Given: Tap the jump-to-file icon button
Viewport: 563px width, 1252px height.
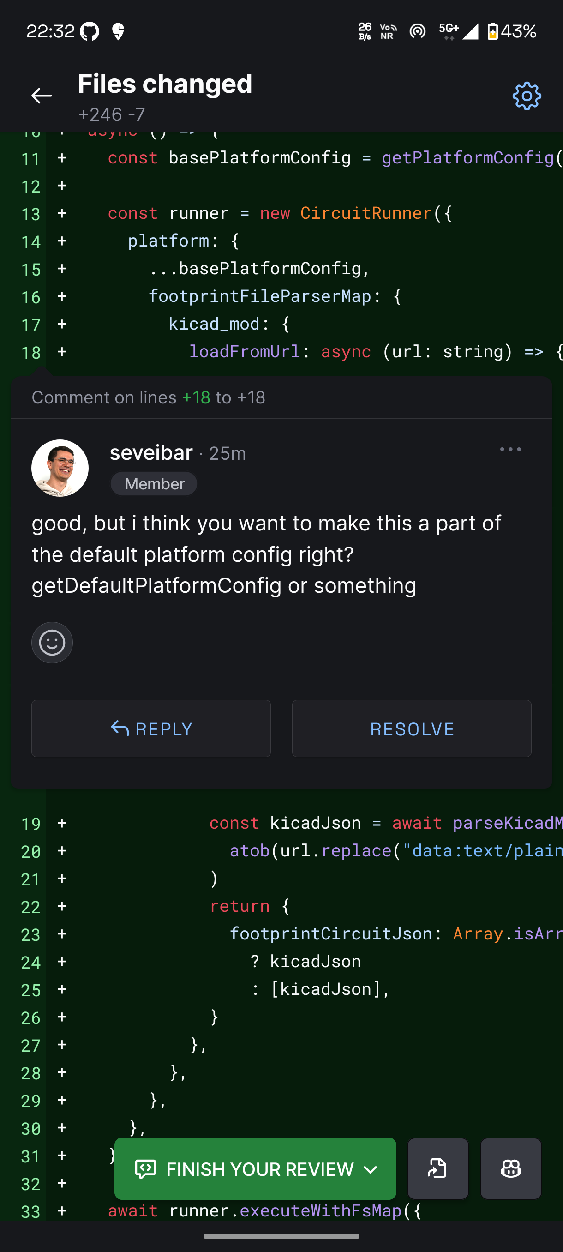Looking at the screenshot, I should coord(437,1168).
